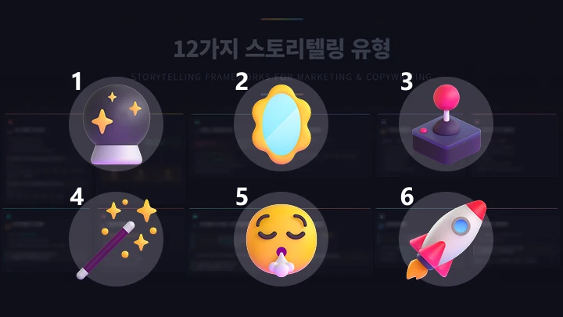563x317 pixels.
Task: Click the number 6 label
Action: pos(407,196)
